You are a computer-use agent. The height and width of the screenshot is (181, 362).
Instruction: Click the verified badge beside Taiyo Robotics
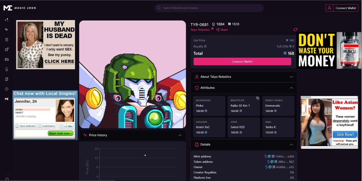coord(212,29)
